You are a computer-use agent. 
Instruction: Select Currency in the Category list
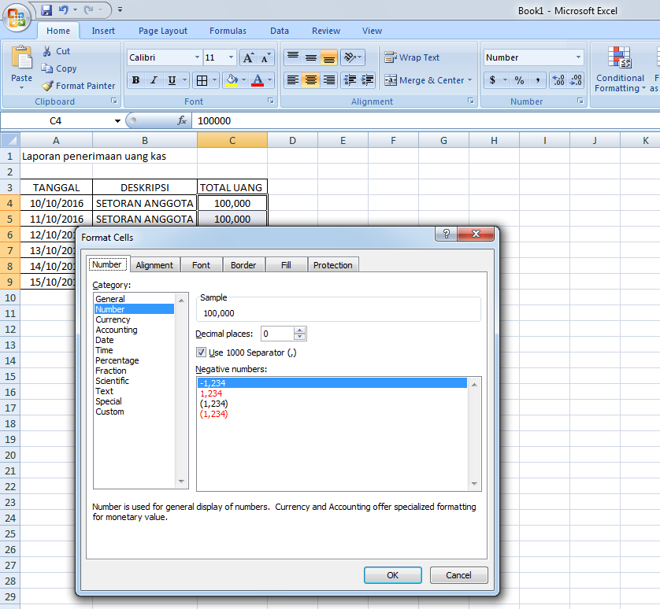pos(113,319)
